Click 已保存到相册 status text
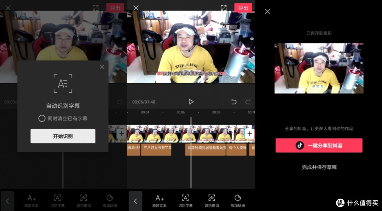 (319, 33)
